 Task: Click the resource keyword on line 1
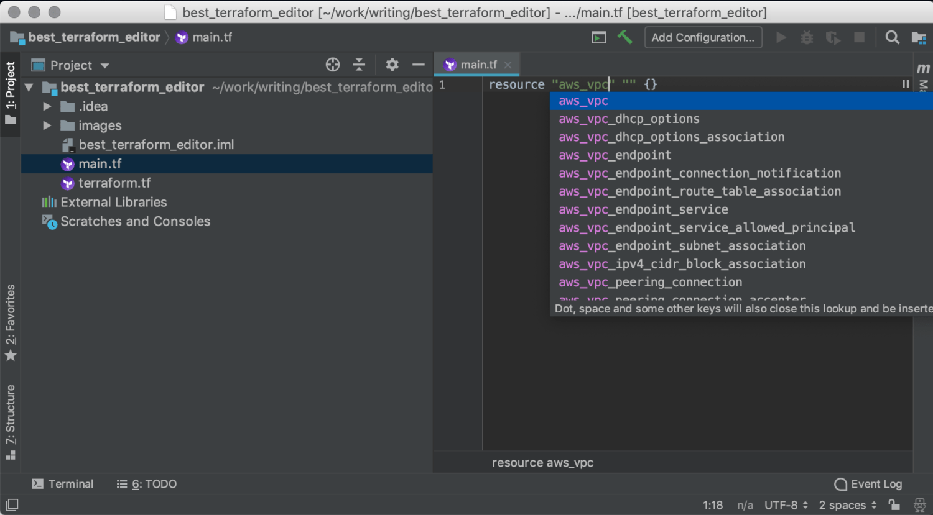pos(516,84)
